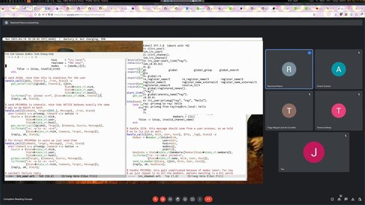This screenshot has width=365, height=205.
Task: Reload the page with browser refresh button
Action: tap(14, 14)
